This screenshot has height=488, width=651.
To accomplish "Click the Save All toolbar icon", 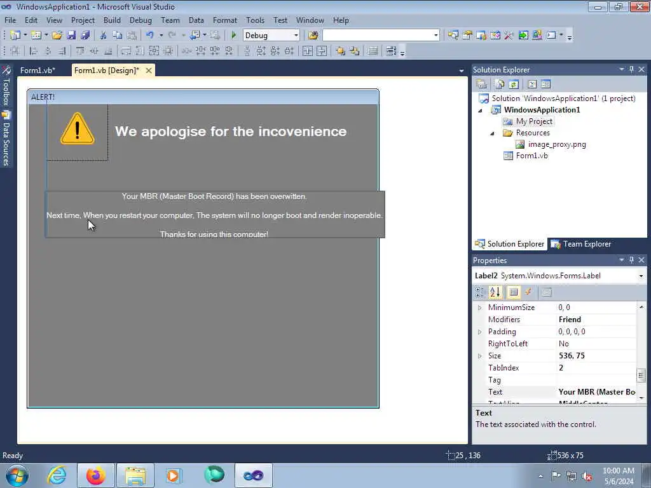I will click(85, 36).
